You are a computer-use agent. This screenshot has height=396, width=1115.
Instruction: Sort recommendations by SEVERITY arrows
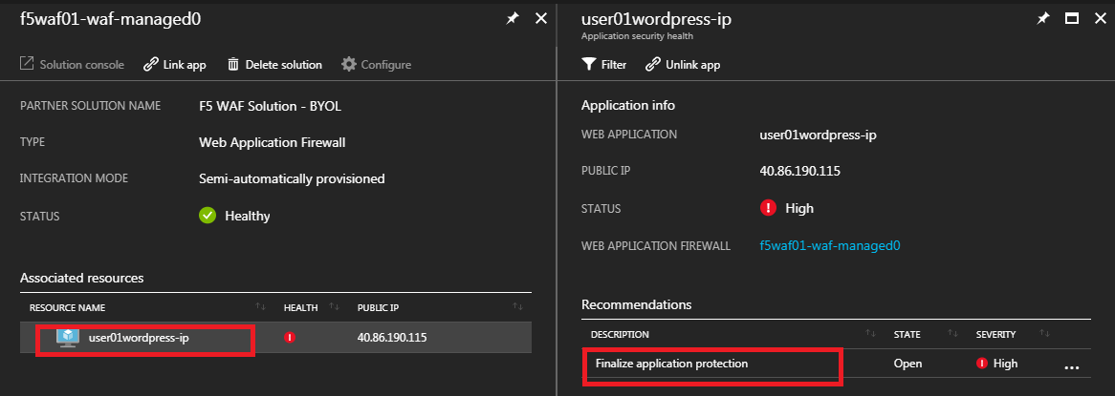click(1044, 334)
